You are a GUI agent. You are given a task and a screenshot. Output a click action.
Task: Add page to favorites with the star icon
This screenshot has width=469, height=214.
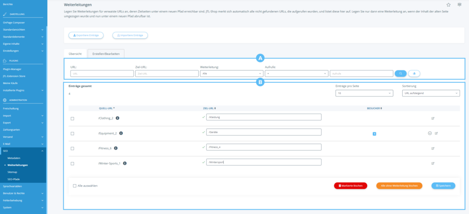[448, 4]
